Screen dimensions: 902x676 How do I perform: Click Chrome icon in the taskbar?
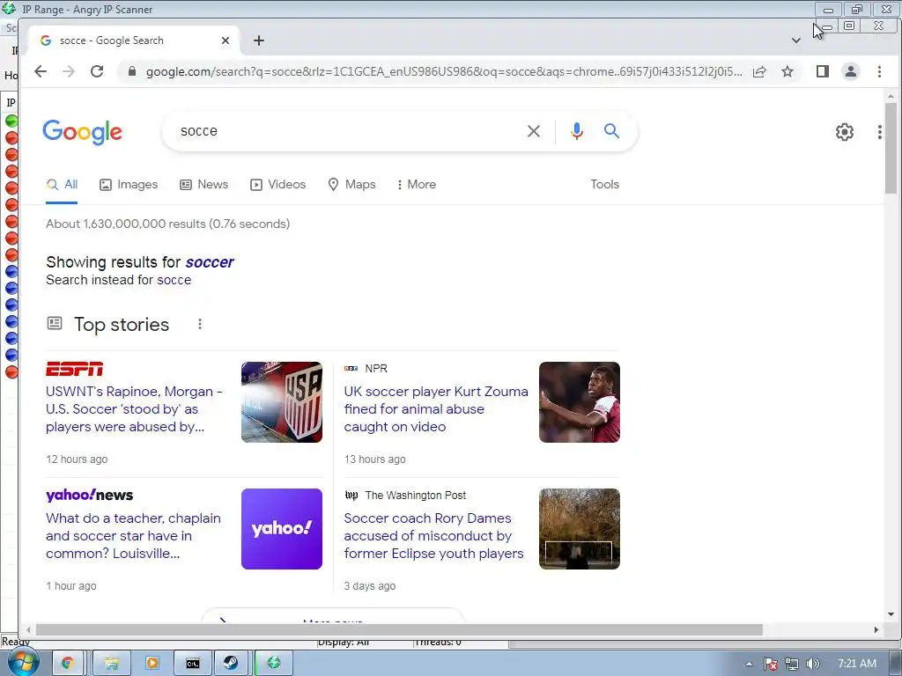[x=68, y=664]
